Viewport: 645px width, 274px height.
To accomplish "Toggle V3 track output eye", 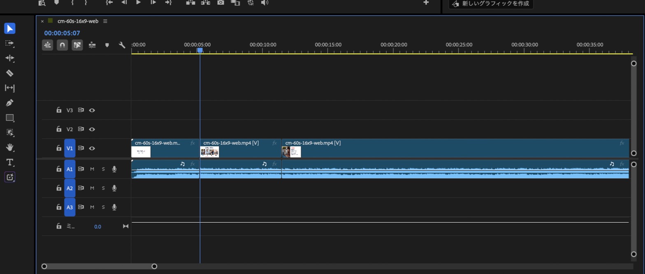I will [x=92, y=110].
